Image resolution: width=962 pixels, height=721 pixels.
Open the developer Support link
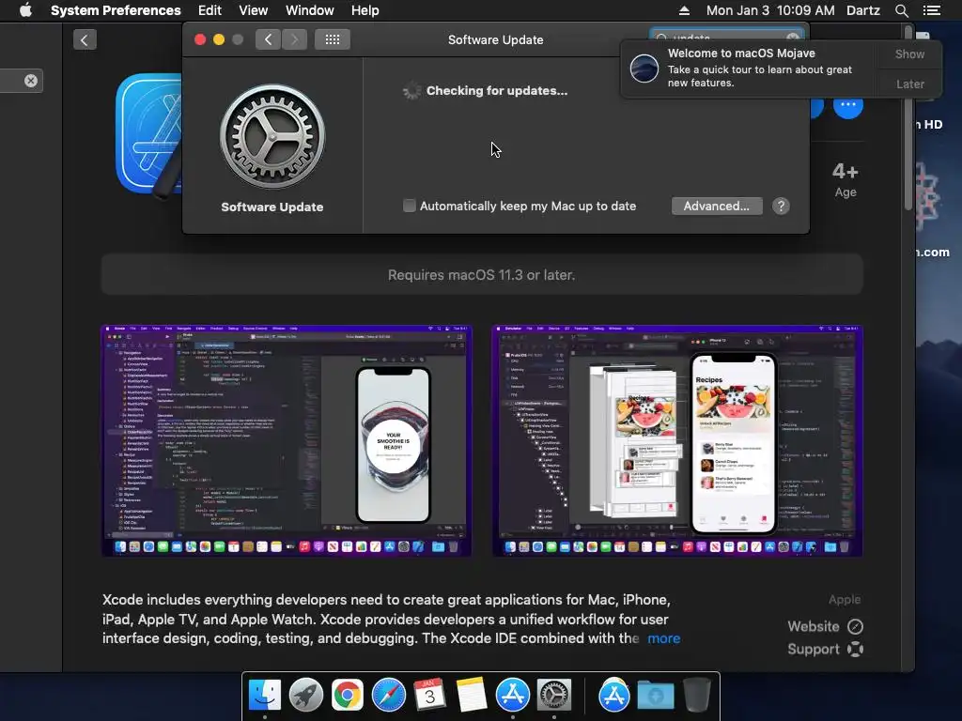pyautogui.click(x=825, y=650)
